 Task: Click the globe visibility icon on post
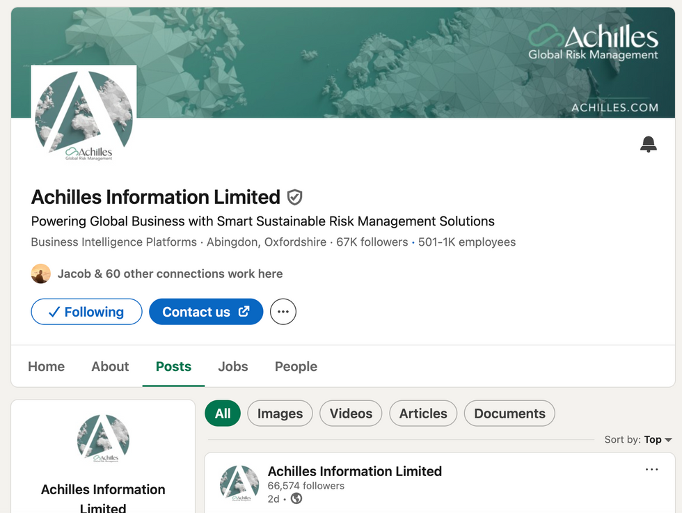tap(296, 498)
